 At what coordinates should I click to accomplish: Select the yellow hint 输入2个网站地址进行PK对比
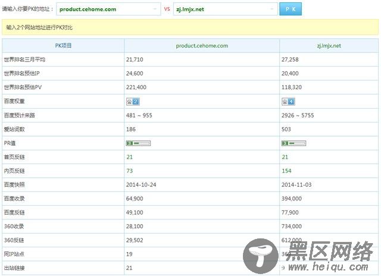(x=39, y=27)
